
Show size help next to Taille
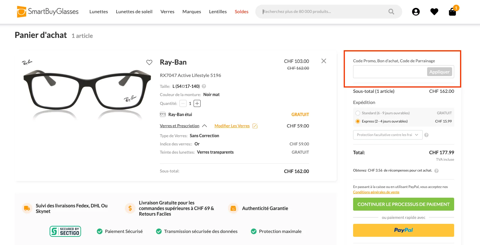204,86
